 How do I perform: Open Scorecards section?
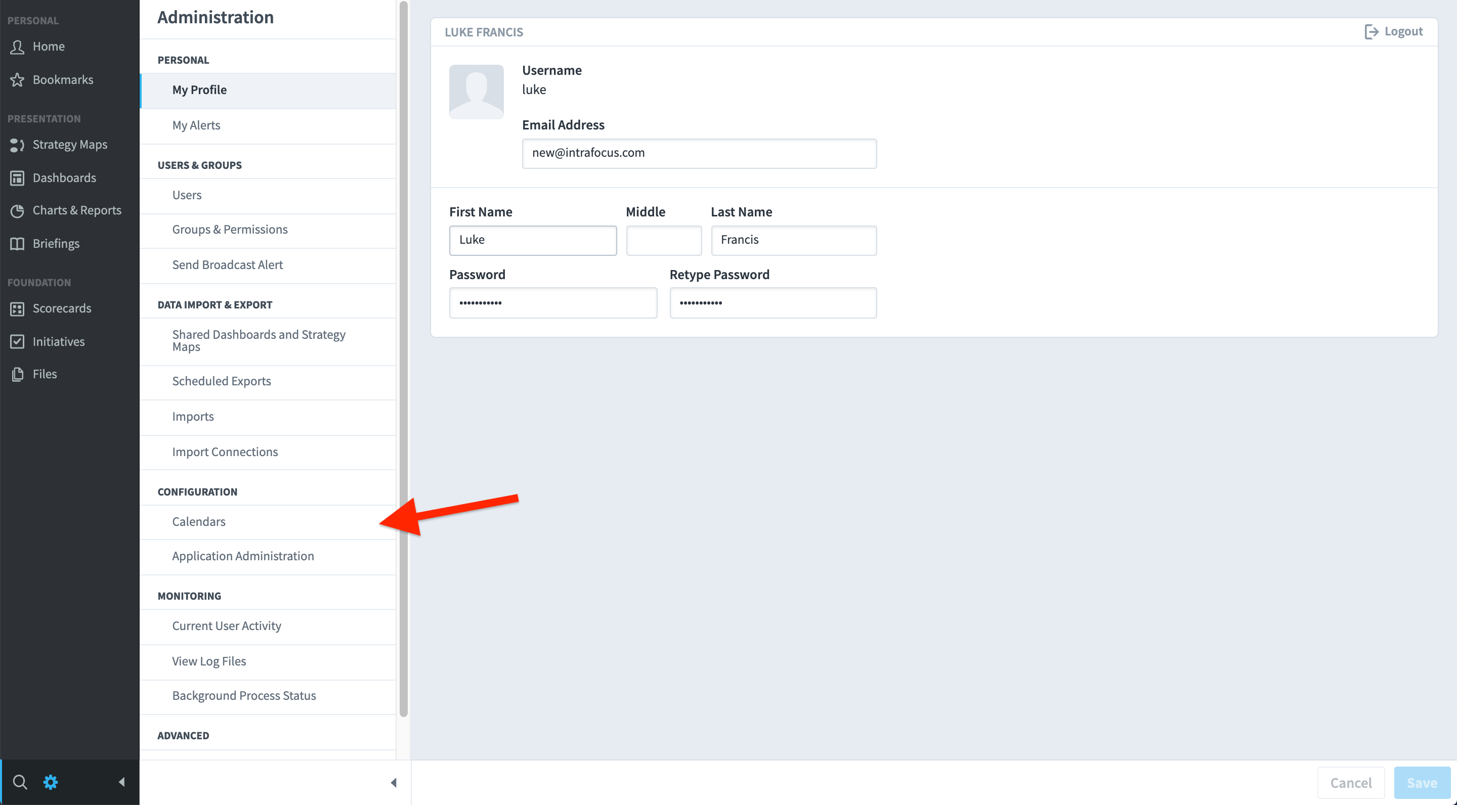coord(62,308)
